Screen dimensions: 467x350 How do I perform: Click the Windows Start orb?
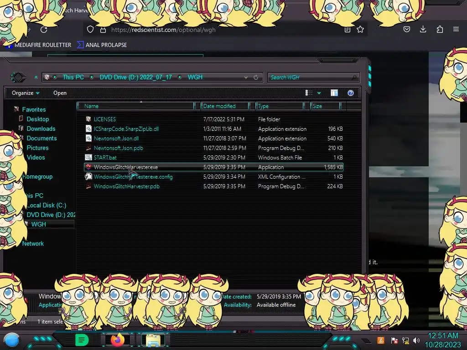click(12, 340)
